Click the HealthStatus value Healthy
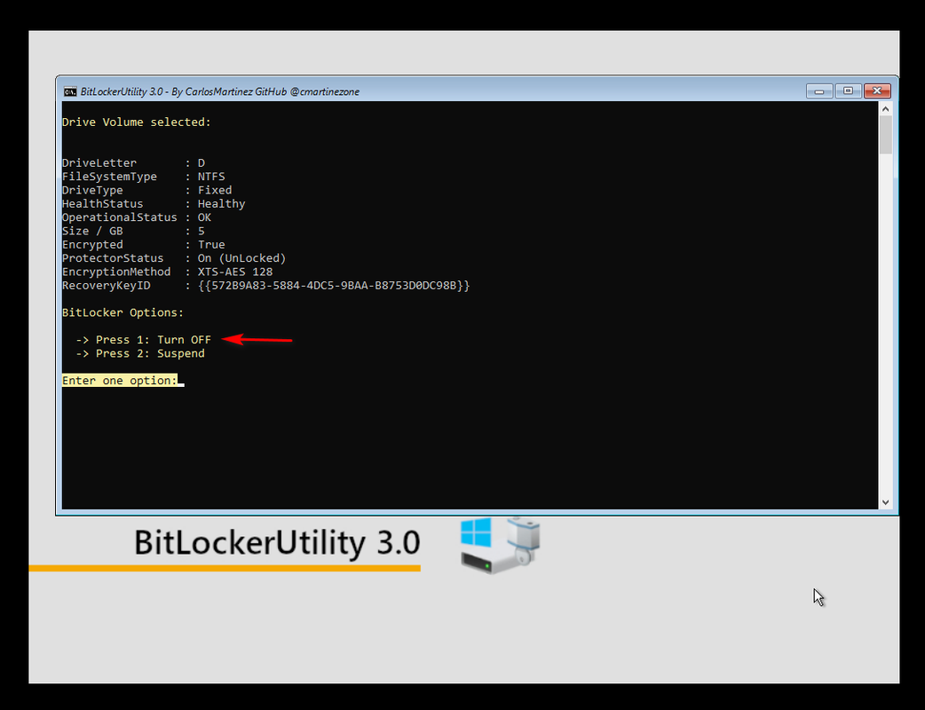The height and width of the screenshot is (710, 925). (x=221, y=203)
